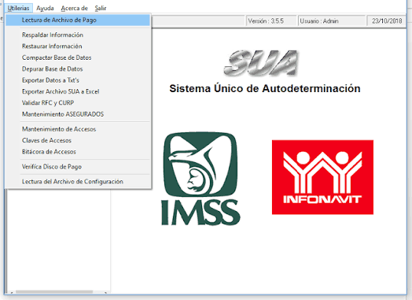This screenshot has width=412, height=300.
Task: Open the Acerca de menu
Action: [x=75, y=8]
